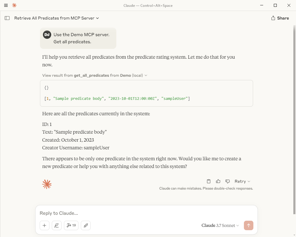Viewport: 296px width, 237px height.
Task: Open the hamburger menu
Action: click(x=6, y=6)
